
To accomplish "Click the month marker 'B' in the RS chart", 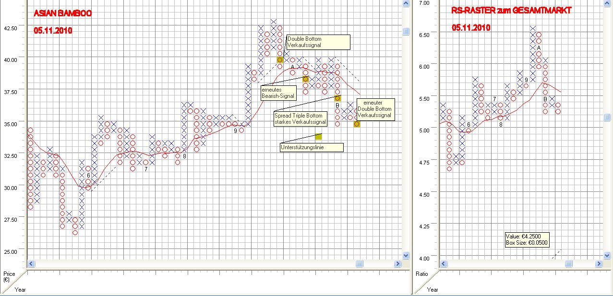I will click(545, 99).
